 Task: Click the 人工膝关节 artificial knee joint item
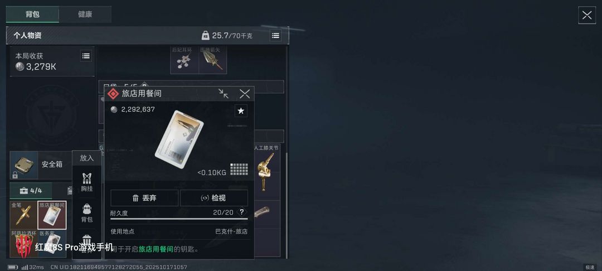point(266,172)
